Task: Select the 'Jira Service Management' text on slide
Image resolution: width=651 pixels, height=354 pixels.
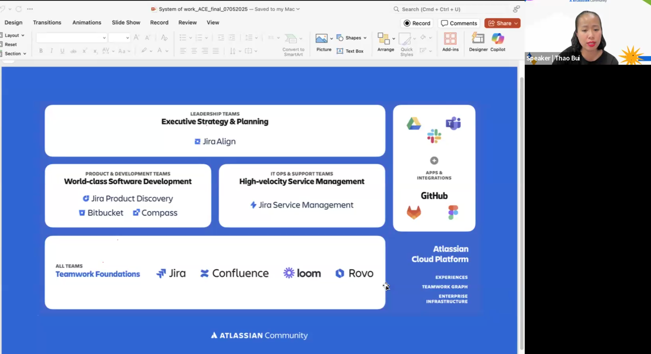Action: (306, 205)
